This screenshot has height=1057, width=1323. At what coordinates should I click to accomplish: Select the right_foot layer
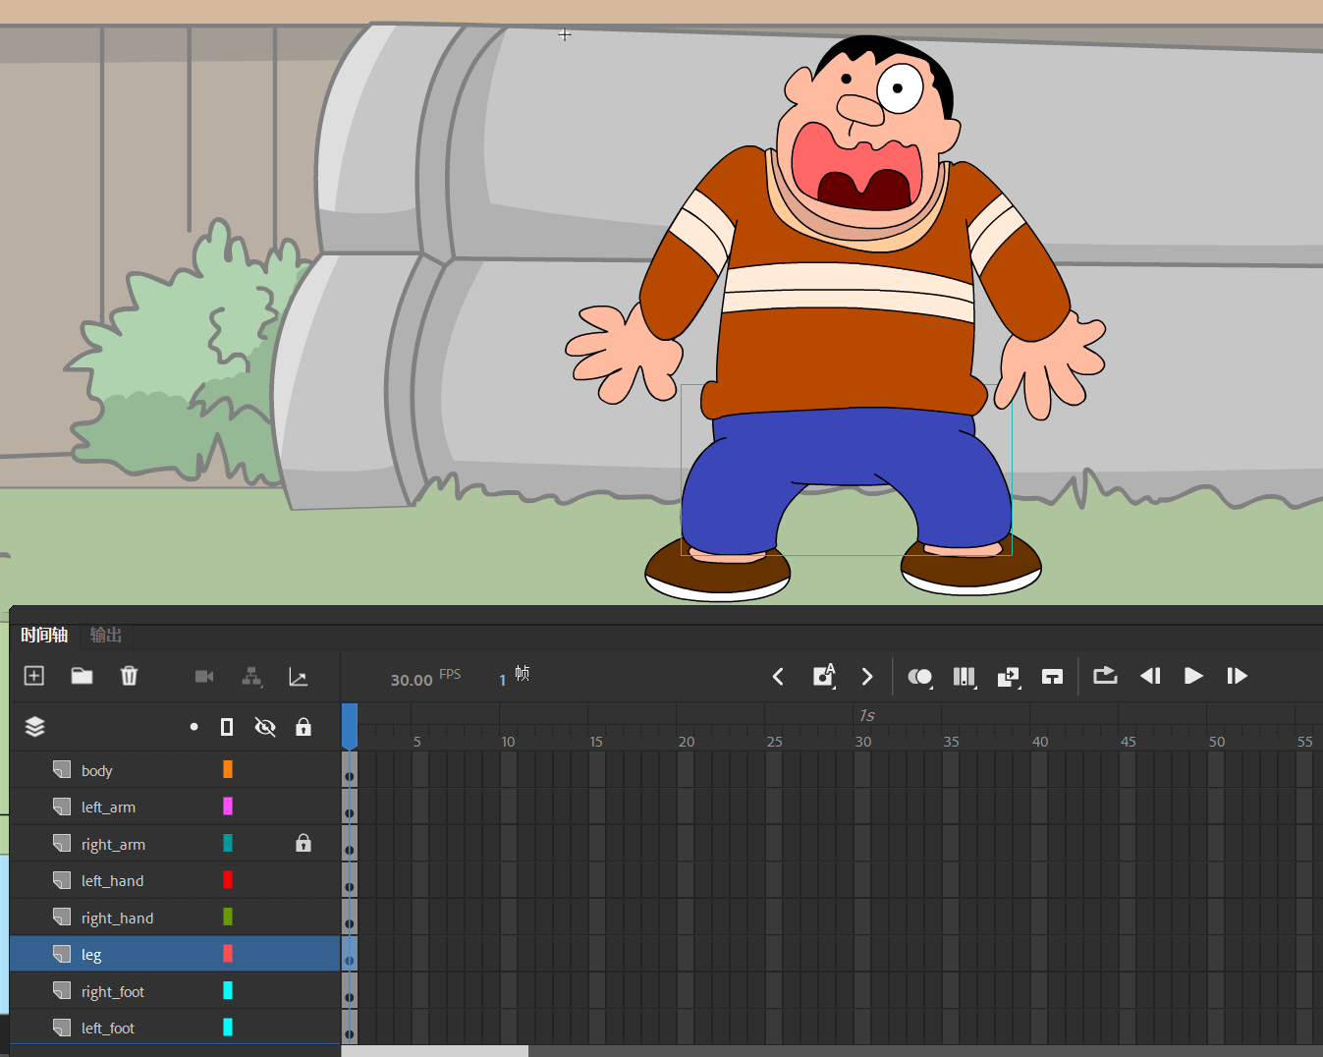[x=175, y=991]
